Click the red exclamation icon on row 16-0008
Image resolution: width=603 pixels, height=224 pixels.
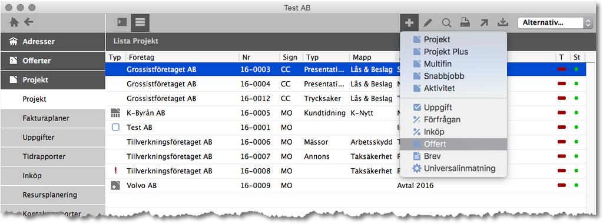pos(115,170)
